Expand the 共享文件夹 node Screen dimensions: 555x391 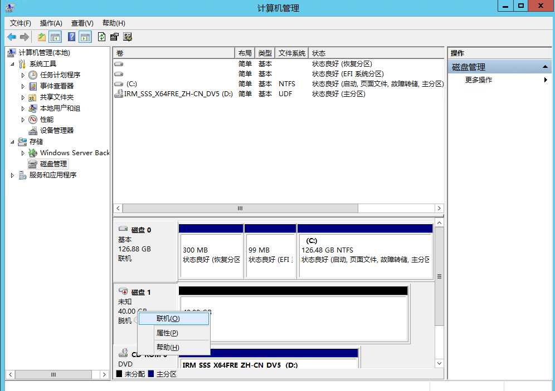(23, 97)
